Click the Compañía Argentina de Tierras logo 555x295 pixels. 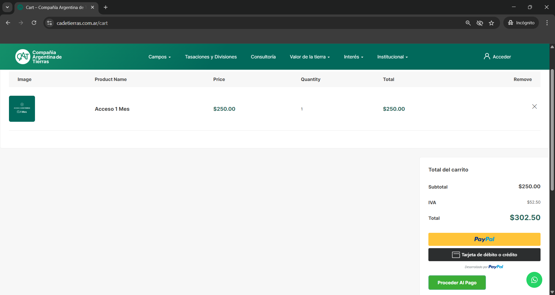pos(38,57)
